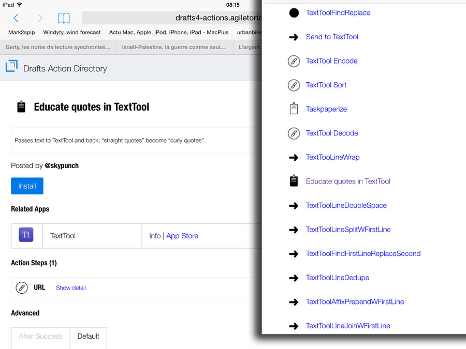Open the TextToolAffixPrependWFirstLine link

(355, 302)
